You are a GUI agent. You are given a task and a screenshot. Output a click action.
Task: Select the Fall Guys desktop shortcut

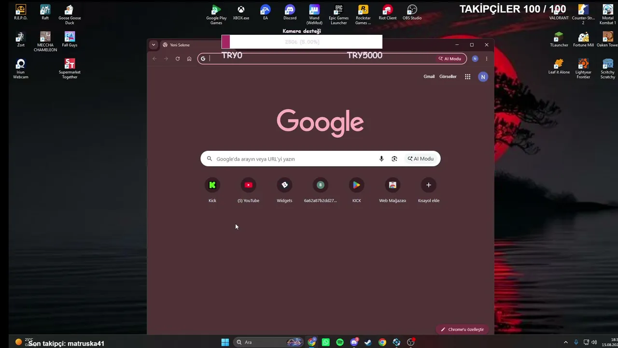pyautogui.click(x=70, y=40)
